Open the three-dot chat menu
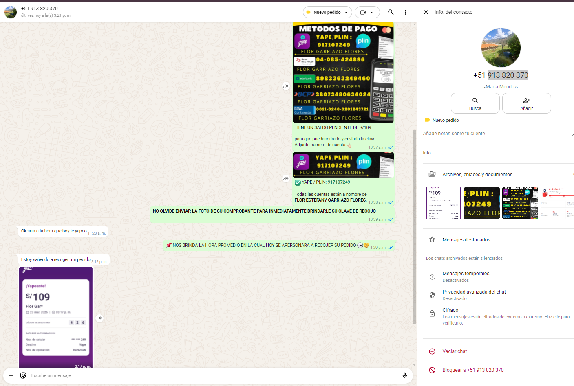 coord(405,12)
